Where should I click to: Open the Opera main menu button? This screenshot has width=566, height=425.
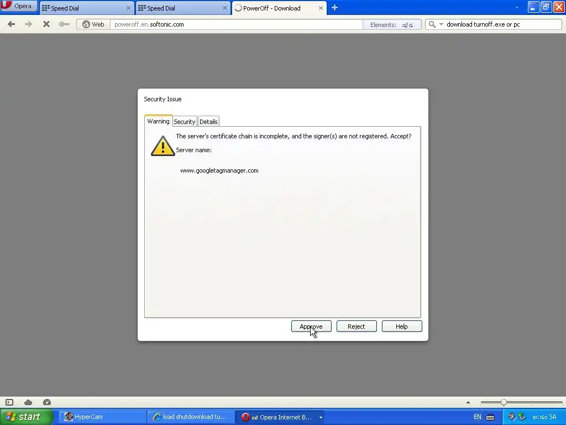click(19, 6)
